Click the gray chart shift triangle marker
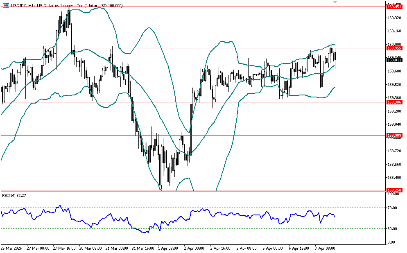 point(336,2)
